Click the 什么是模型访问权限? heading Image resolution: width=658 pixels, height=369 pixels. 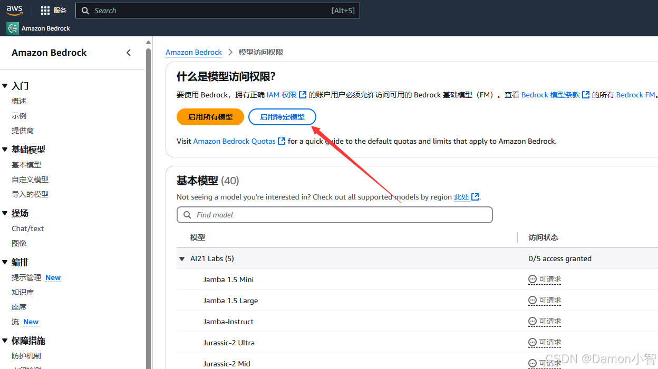pyautogui.click(x=226, y=76)
